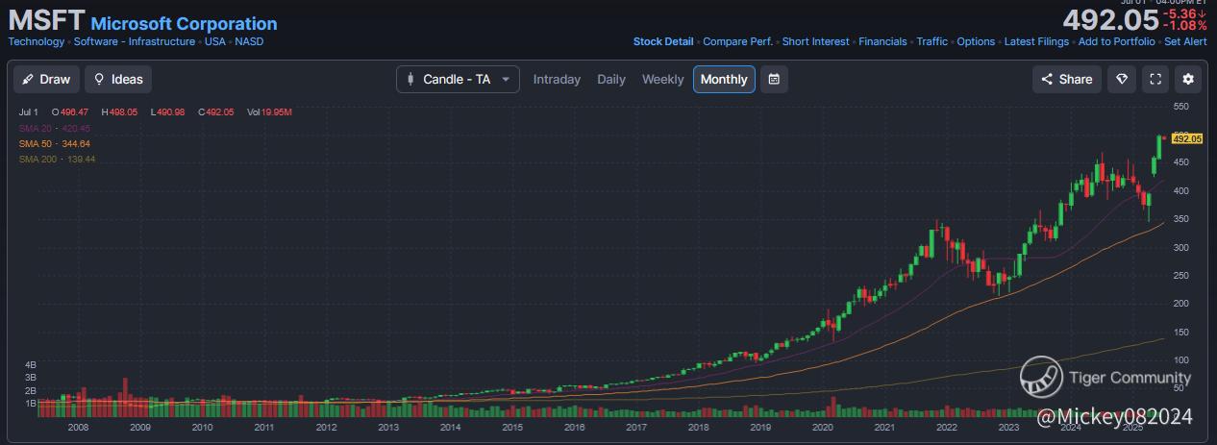Open chart settings gear
The width and height of the screenshot is (1217, 445).
click(1189, 80)
